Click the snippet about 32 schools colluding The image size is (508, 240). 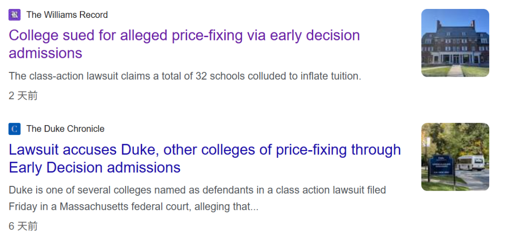coord(185,76)
